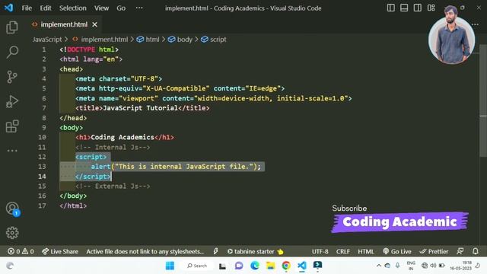487x274 pixels.
Task: Open the Manage gear icon
Action: [12, 233]
